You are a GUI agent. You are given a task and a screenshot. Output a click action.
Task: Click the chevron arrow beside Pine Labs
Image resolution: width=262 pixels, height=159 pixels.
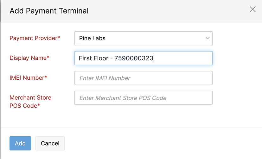point(208,38)
